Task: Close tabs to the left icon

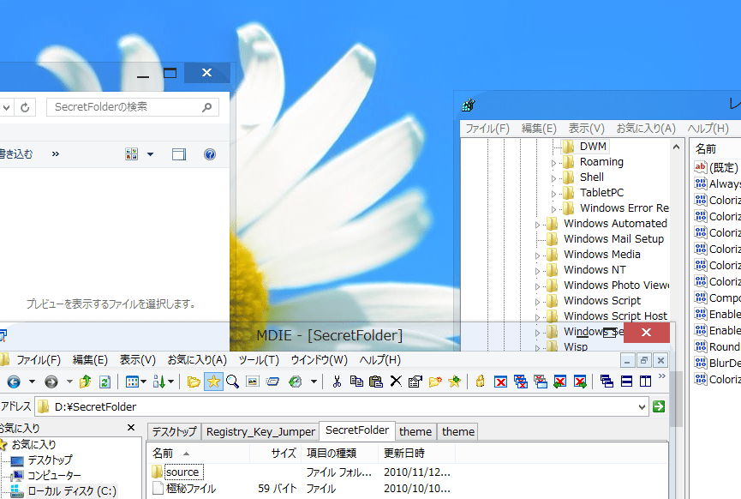Action: 560,382
